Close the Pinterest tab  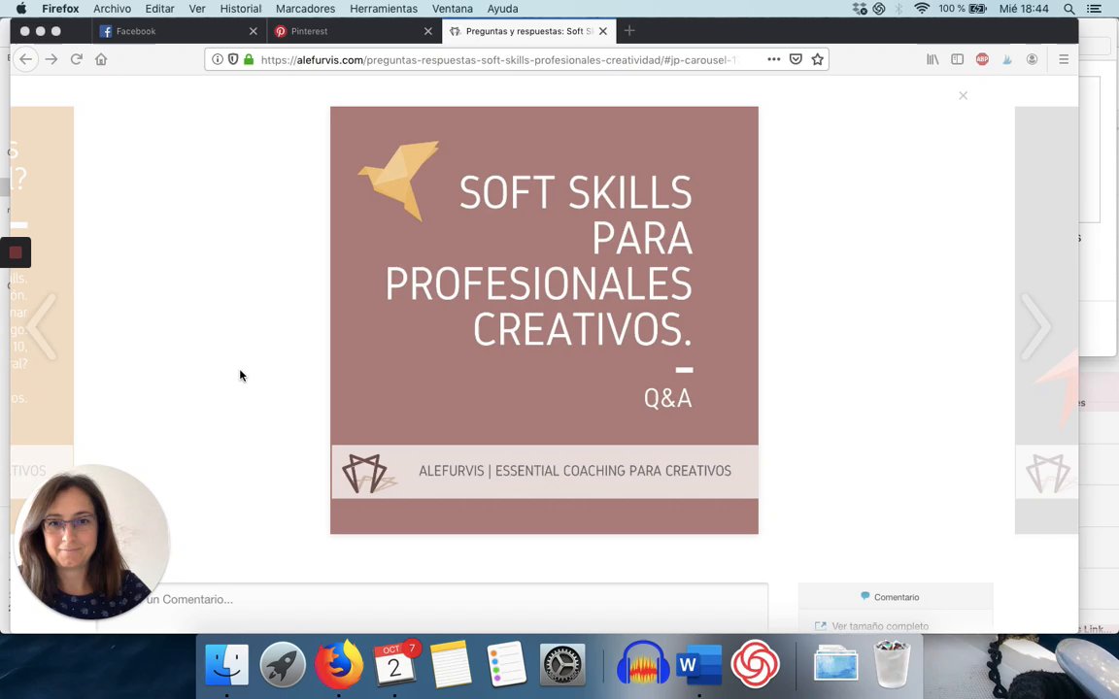click(x=428, y=31)
